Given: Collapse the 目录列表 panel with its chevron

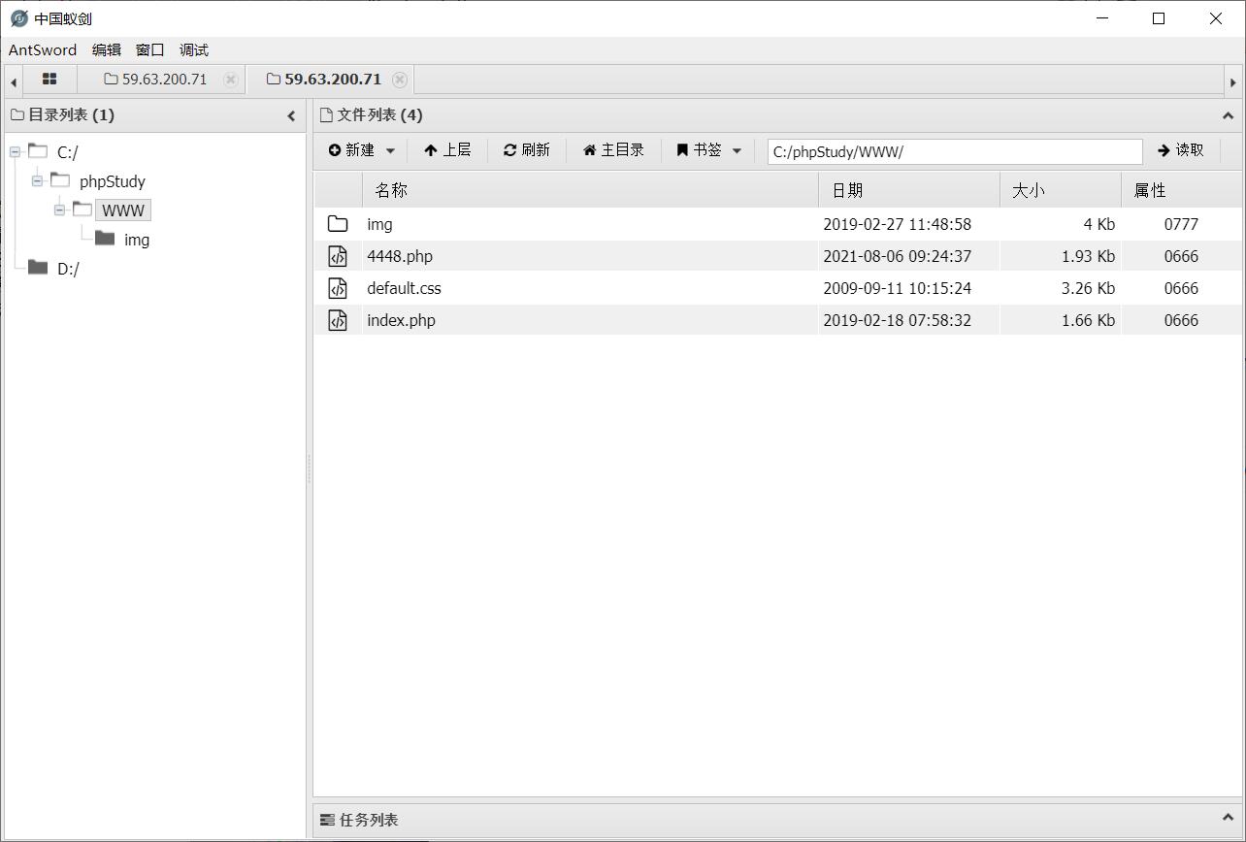Looking at the screenshot, I should (x=291, y=114).
